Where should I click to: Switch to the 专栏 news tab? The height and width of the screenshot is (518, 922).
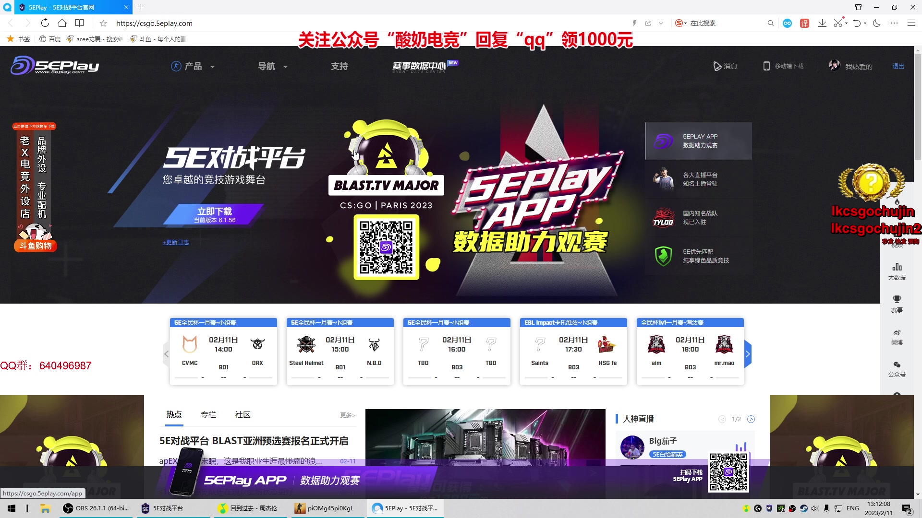(208, 415)
